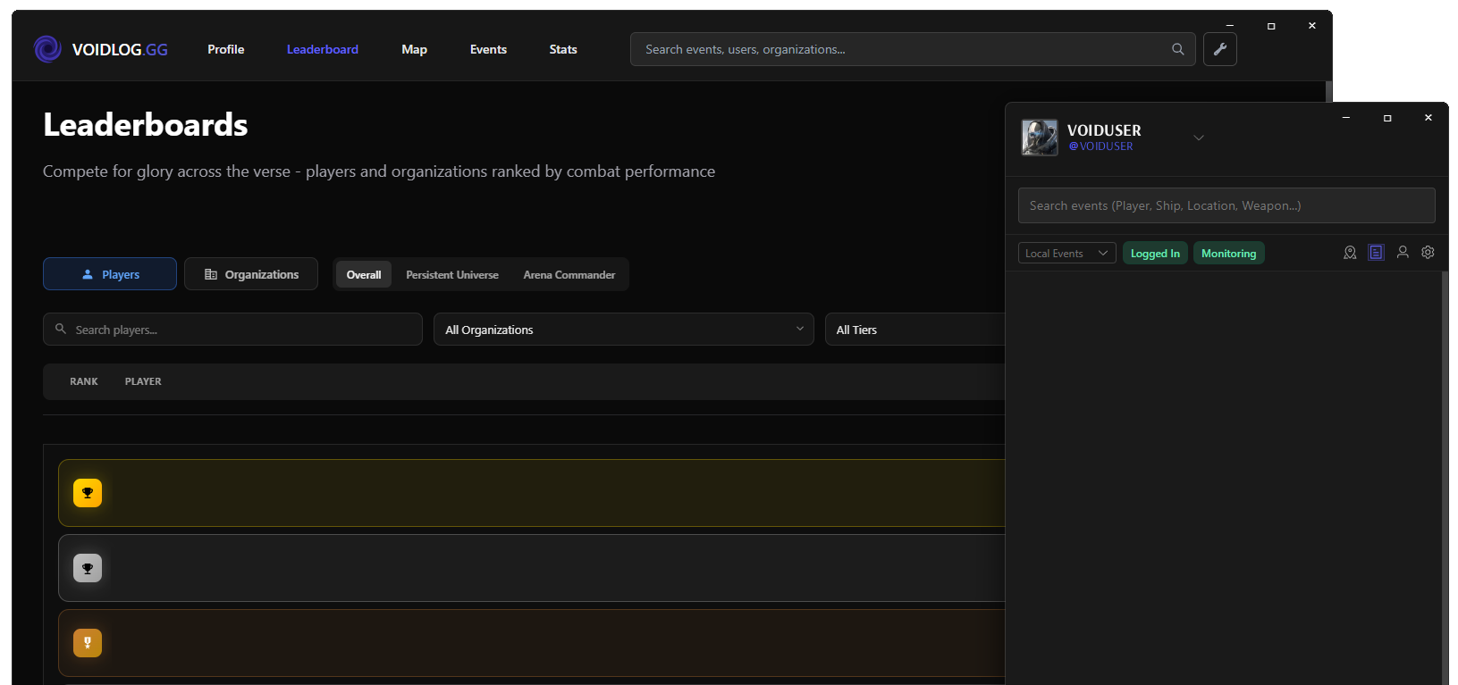Expand the VOIDUSER account chevron
Screen dimensions: 1458x685
coord(1199,138)
